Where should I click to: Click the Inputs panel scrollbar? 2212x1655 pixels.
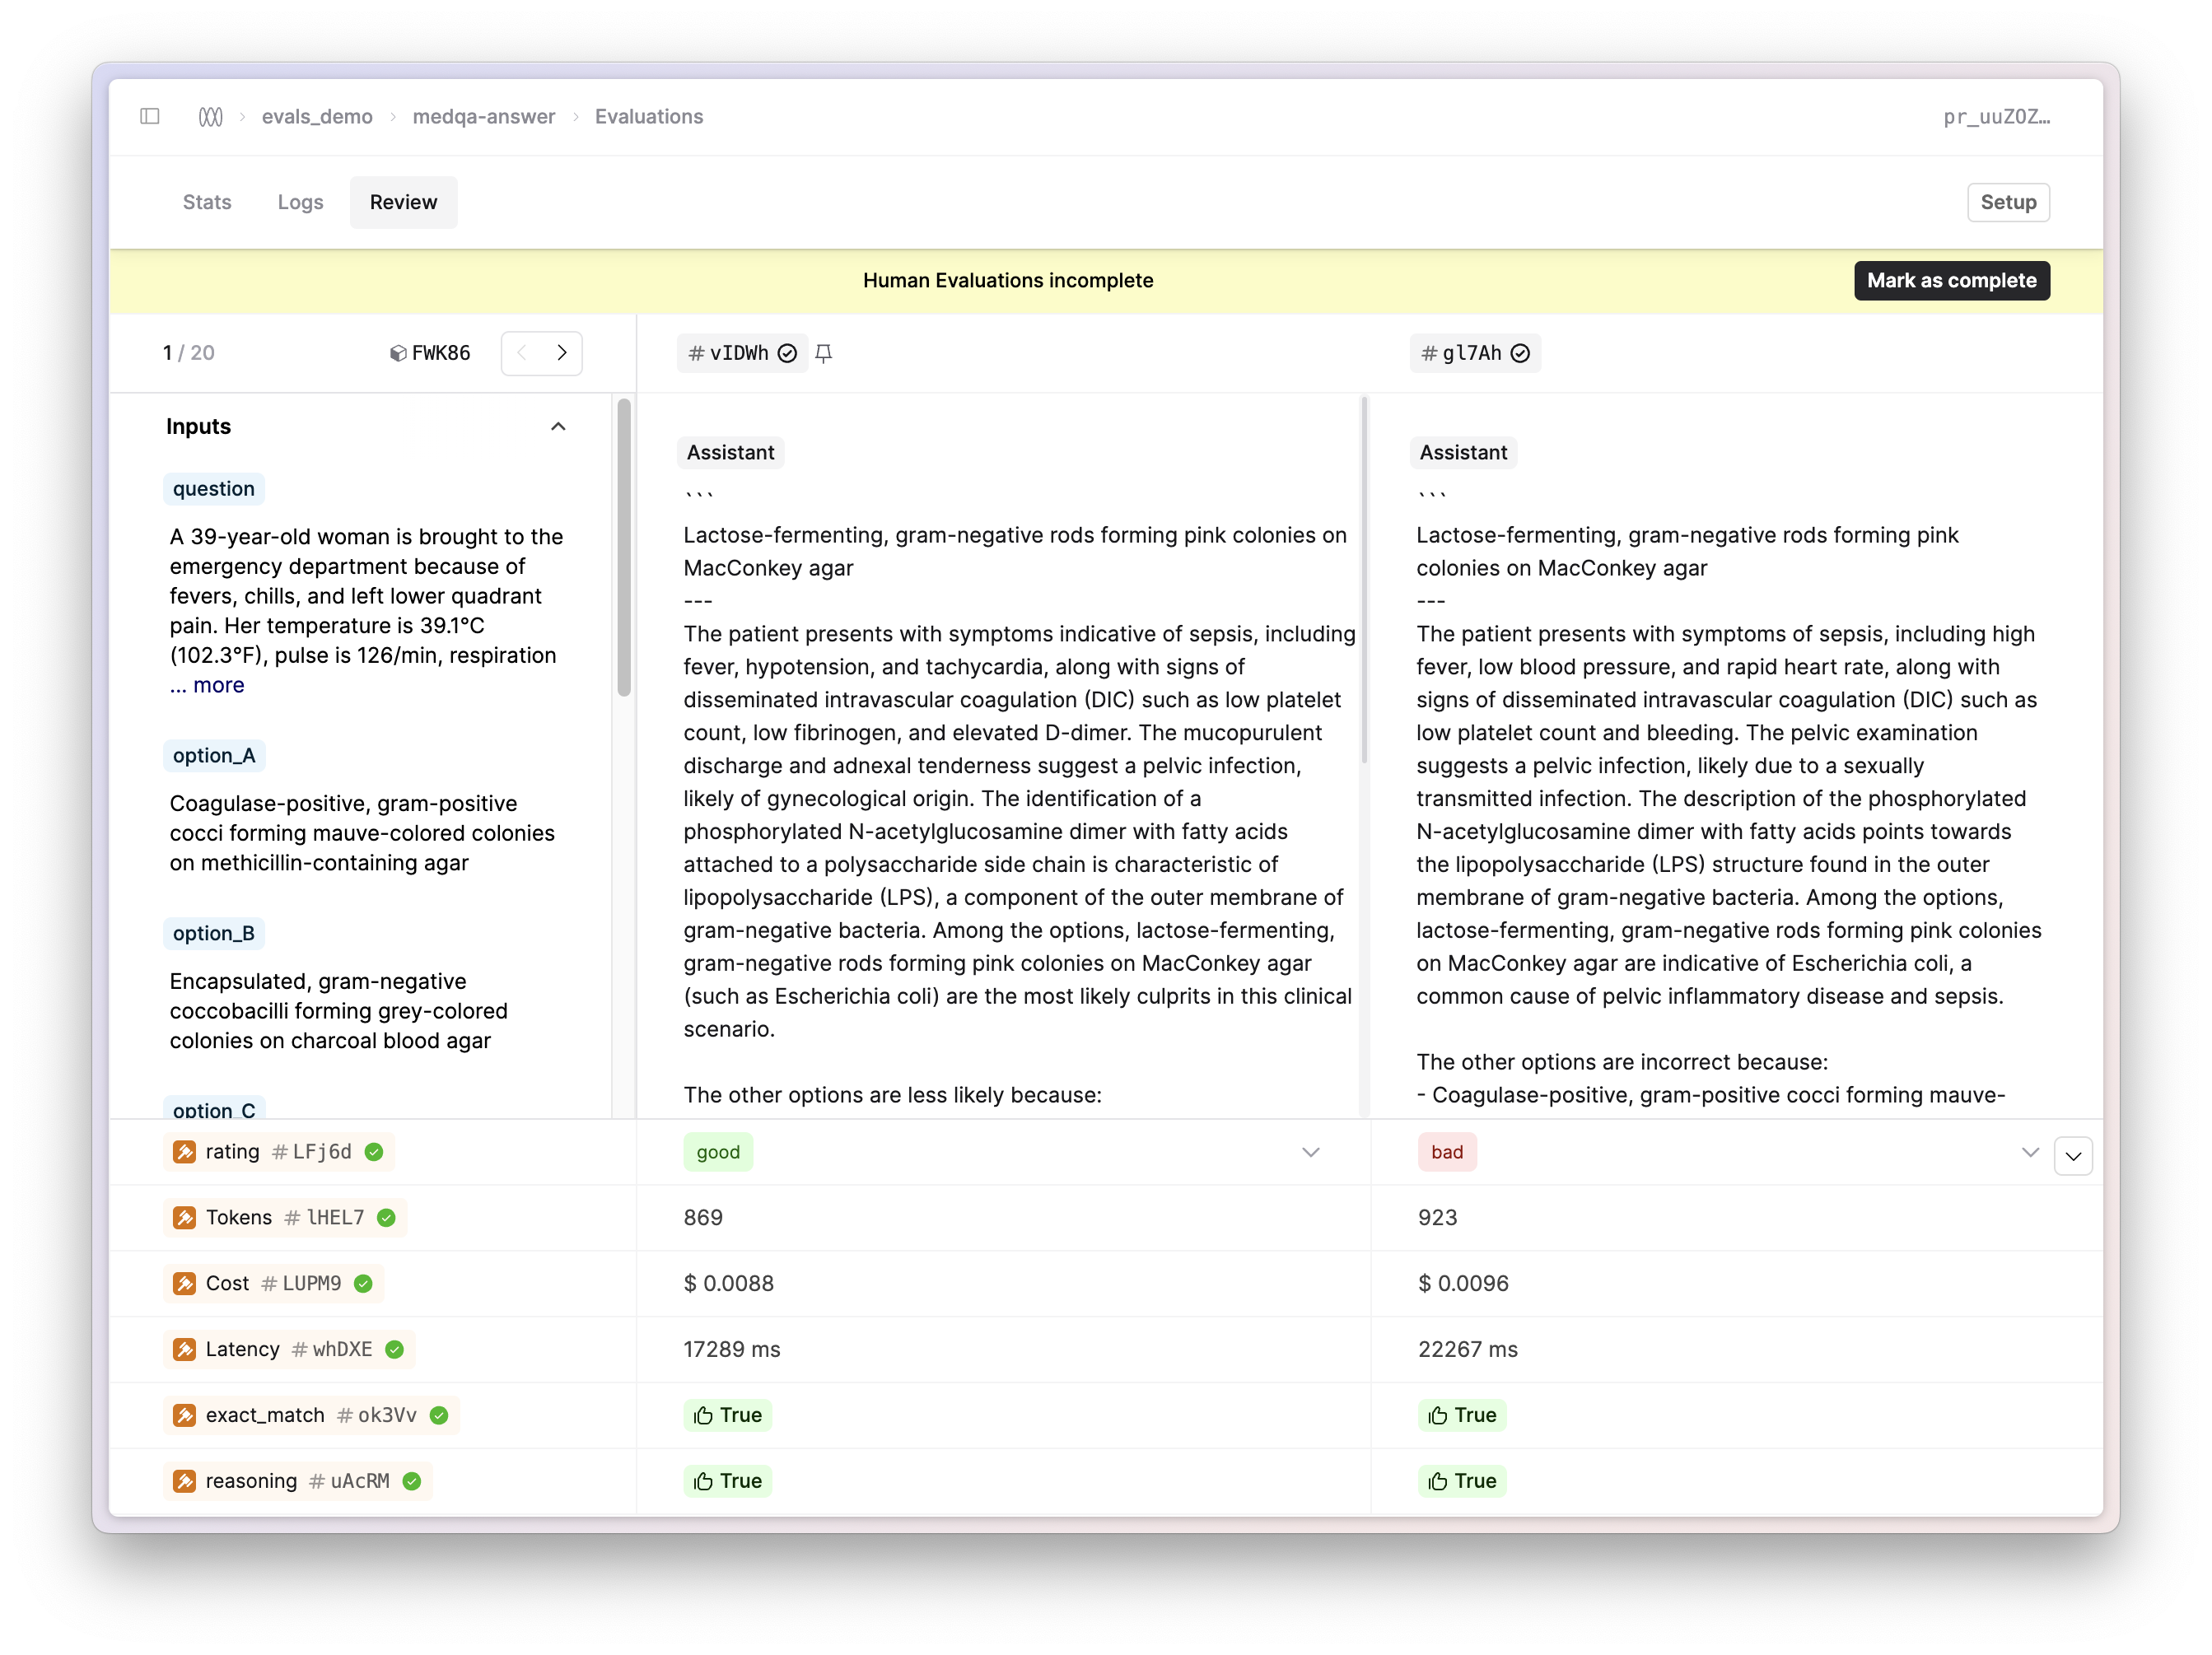[624, 547]
